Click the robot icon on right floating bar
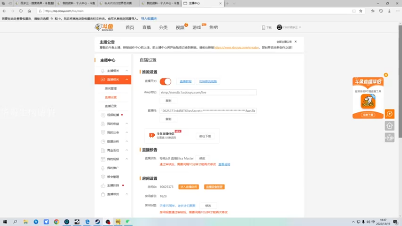This screenshot has width=402, height=226. point(389,138)
